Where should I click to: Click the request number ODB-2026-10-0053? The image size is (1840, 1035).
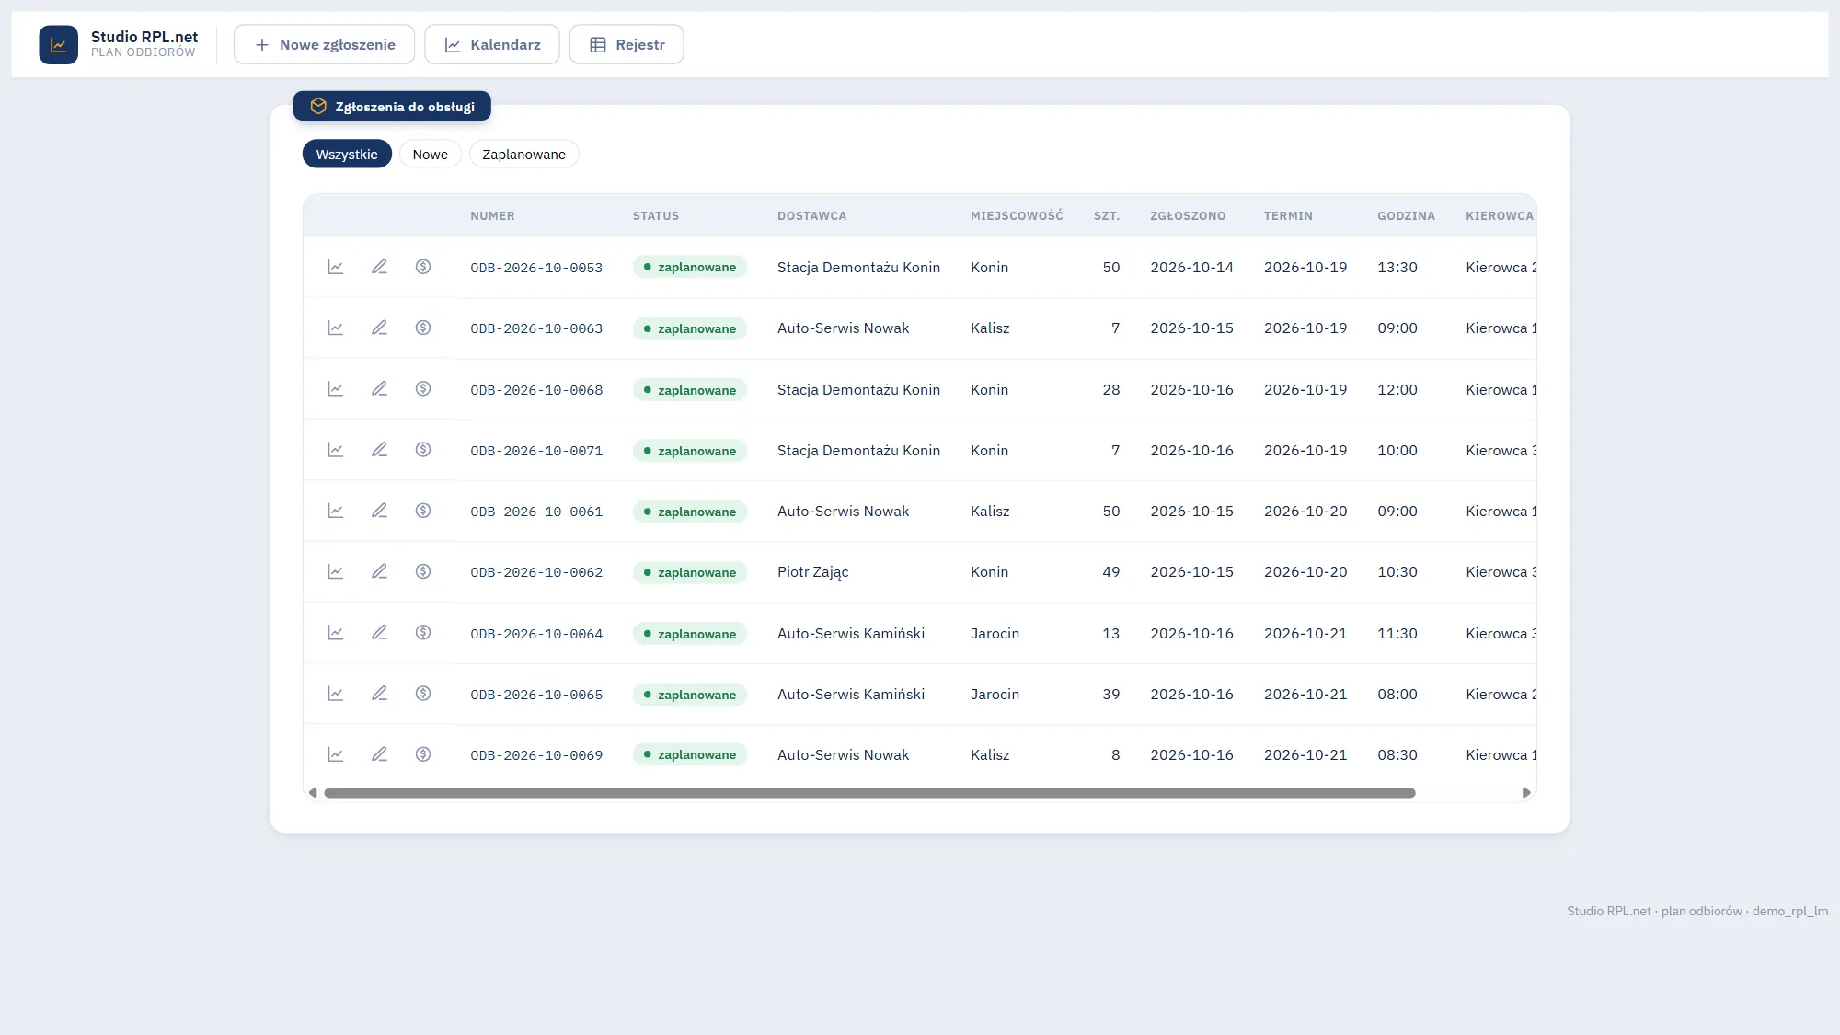[x=536, y=268]
